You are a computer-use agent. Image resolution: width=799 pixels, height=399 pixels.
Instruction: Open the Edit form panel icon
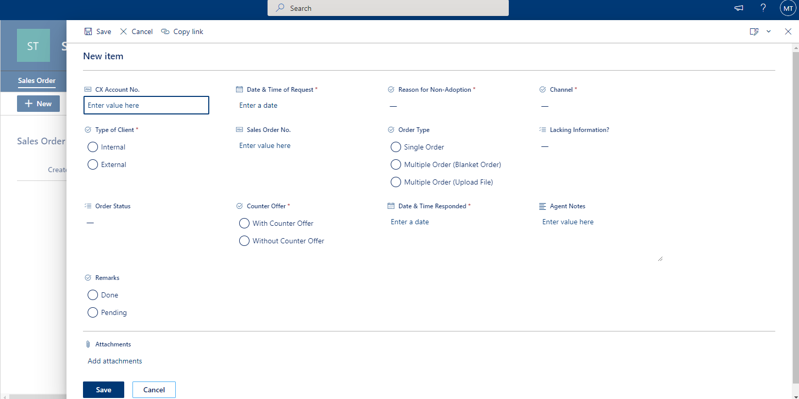(754, 31)
